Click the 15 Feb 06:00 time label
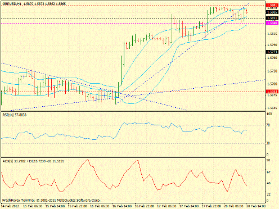Viewport: 279px width, 209px height. 33,206
